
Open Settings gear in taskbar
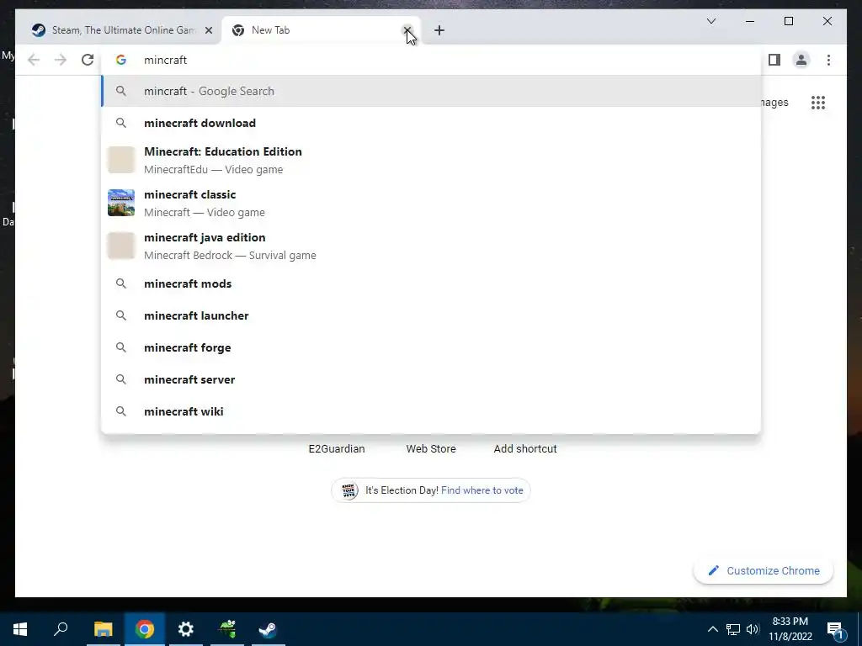[186, 629]
